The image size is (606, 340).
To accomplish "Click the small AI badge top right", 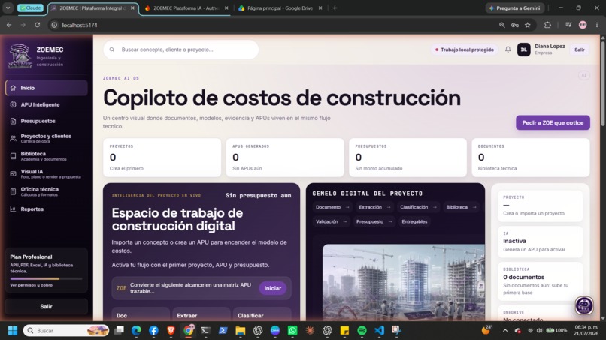I will tap(584, 75).
